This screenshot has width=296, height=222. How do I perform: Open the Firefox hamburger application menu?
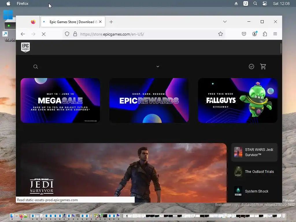275,34
